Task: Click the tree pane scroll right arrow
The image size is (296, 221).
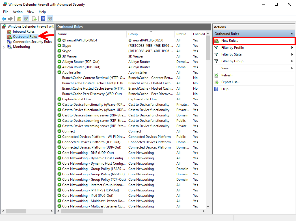Action: click(x=51, y=211)
